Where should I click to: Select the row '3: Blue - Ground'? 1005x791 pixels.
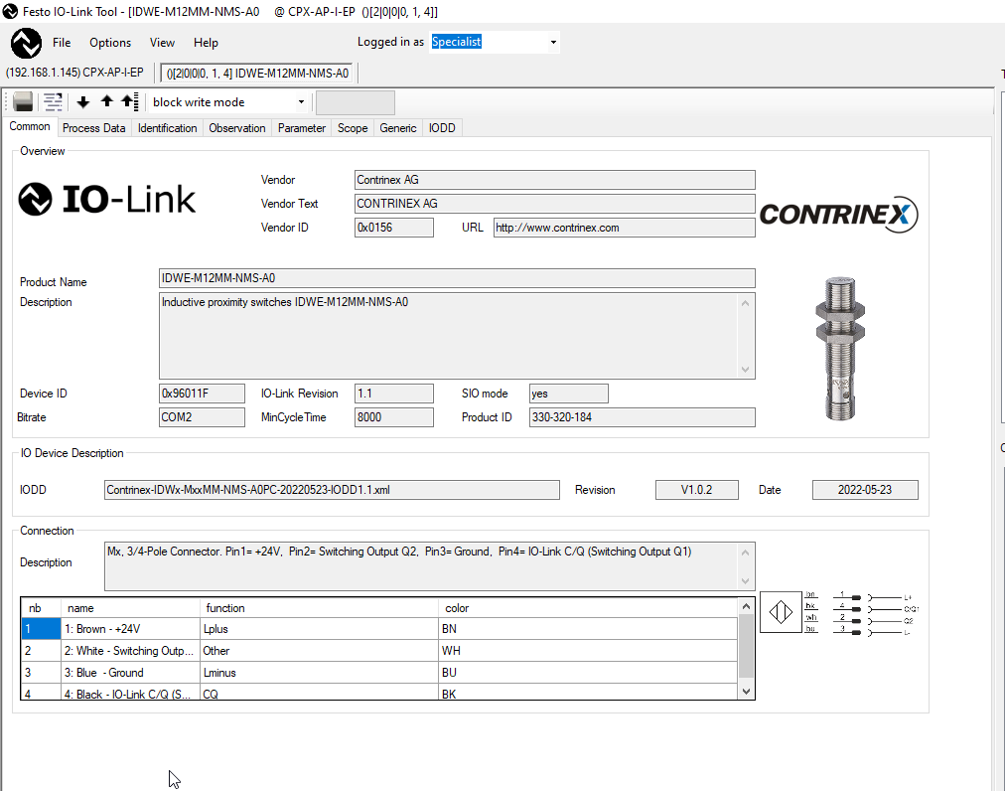(x=379, y=673)
